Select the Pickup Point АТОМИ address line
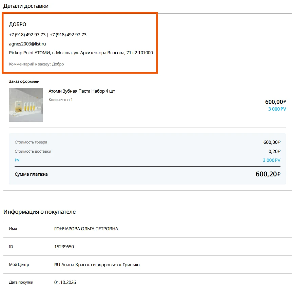This screenshot has width=292, height=289. pyautogui.click(x=81, y=53)
